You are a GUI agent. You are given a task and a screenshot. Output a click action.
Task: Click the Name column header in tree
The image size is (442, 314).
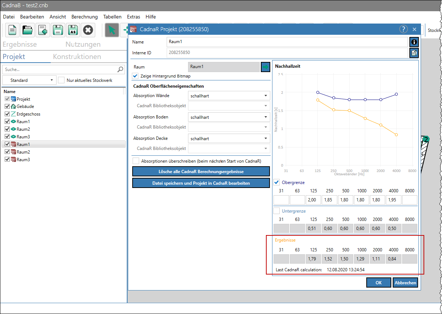pyautogui.click(x=9, y=92)
